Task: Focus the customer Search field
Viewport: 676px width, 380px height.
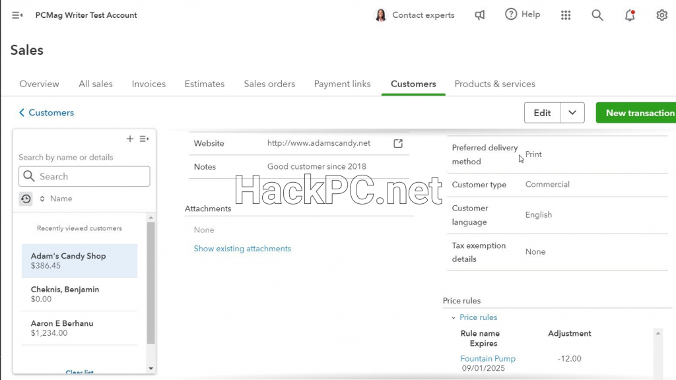Action: 84,176
